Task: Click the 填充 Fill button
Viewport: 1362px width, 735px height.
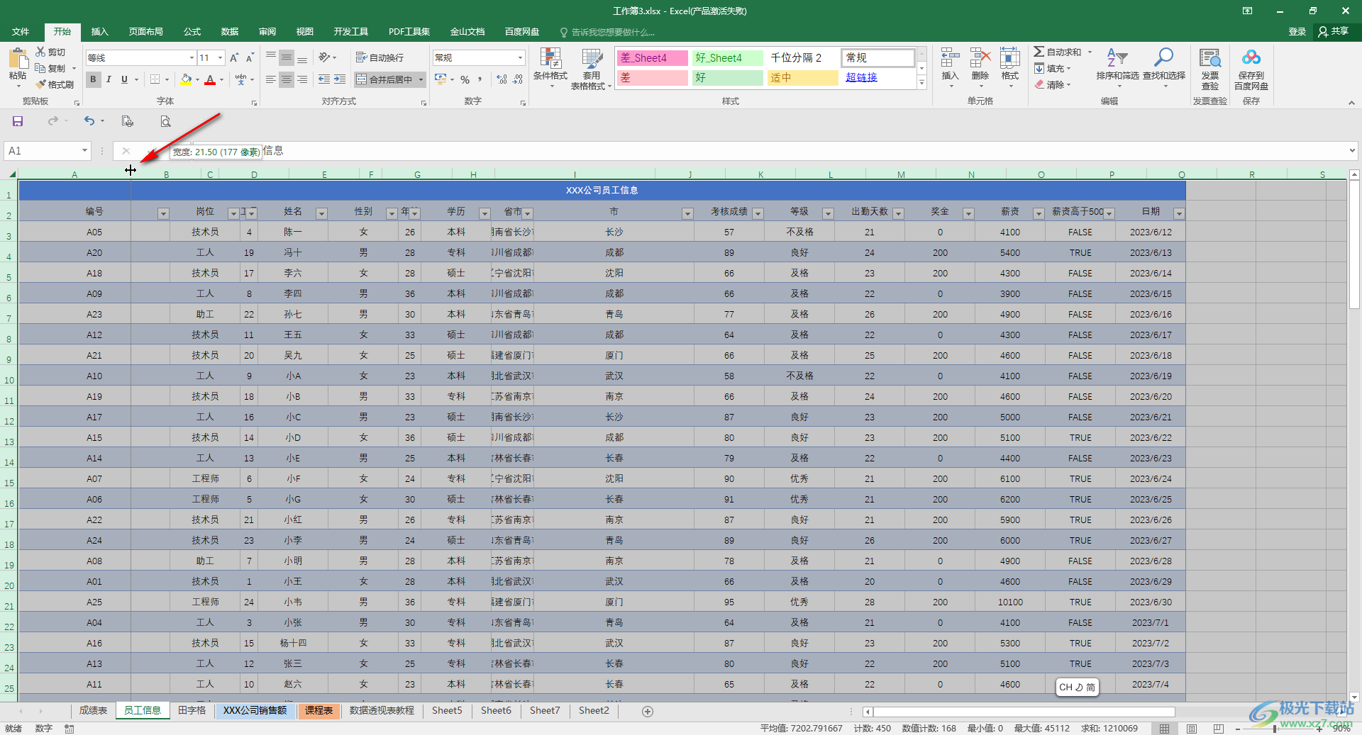Action: tap(1051, 68)
